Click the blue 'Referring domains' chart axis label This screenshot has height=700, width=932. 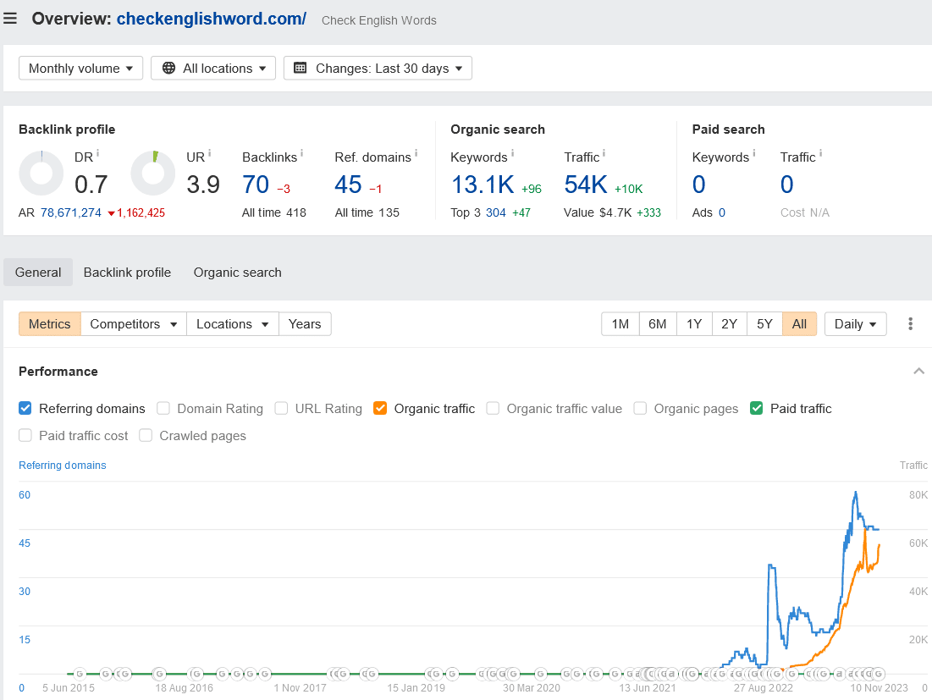click(x=63, y=466)
